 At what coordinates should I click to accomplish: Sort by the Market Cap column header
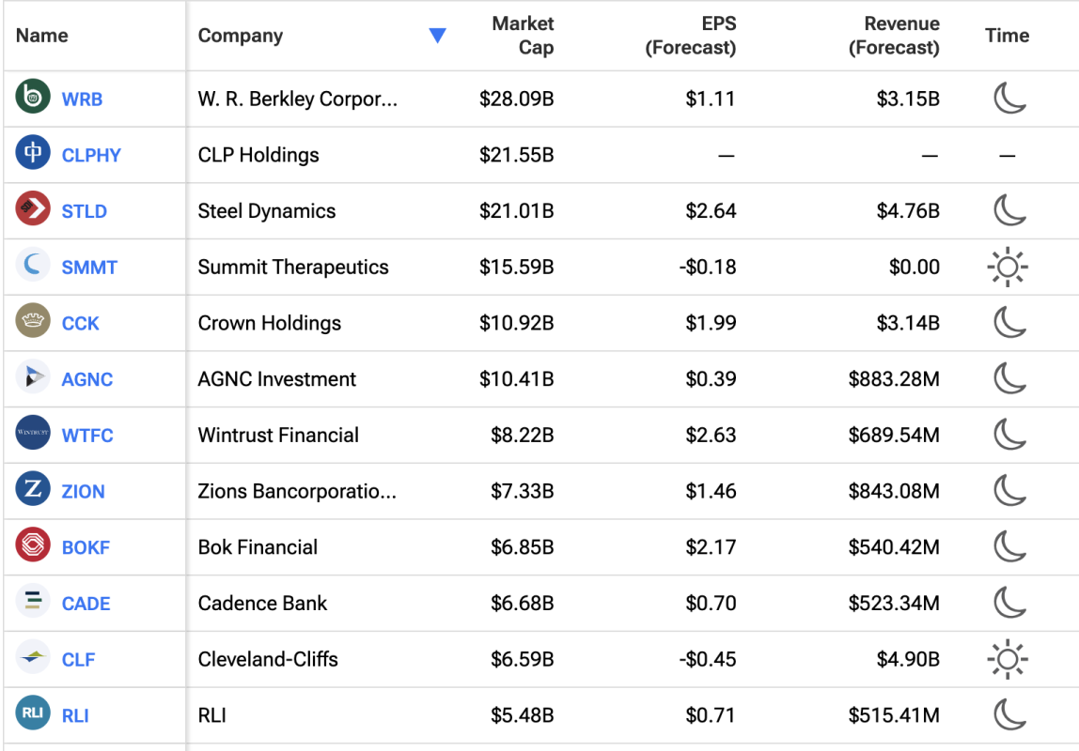tap(523, 36)
